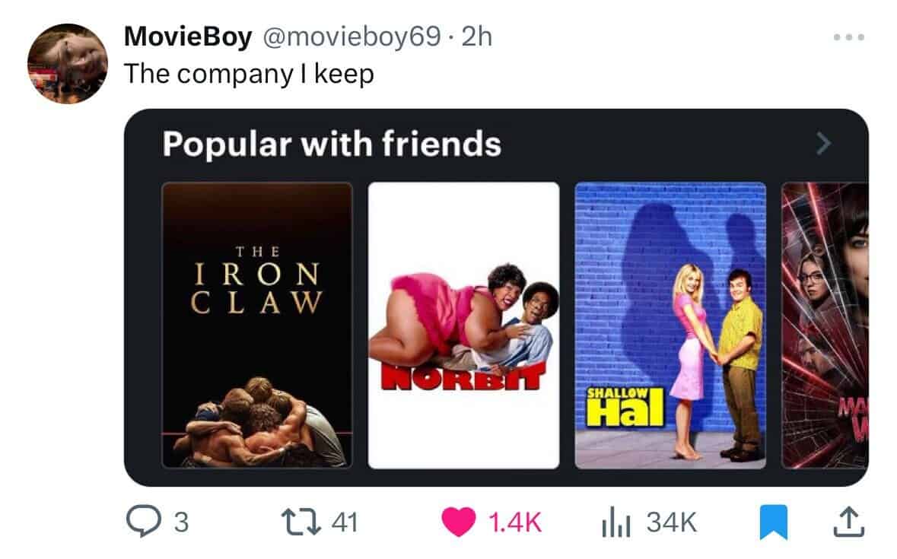The height and width of the screenshot is (559, 897).
Task: Click the share upload icon
Action: point(848,522)
